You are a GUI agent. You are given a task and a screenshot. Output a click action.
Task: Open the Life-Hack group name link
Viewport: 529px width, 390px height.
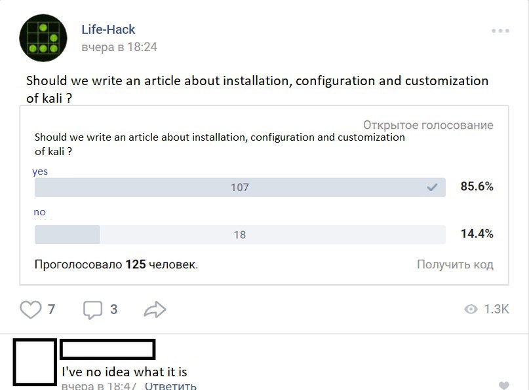108,29
